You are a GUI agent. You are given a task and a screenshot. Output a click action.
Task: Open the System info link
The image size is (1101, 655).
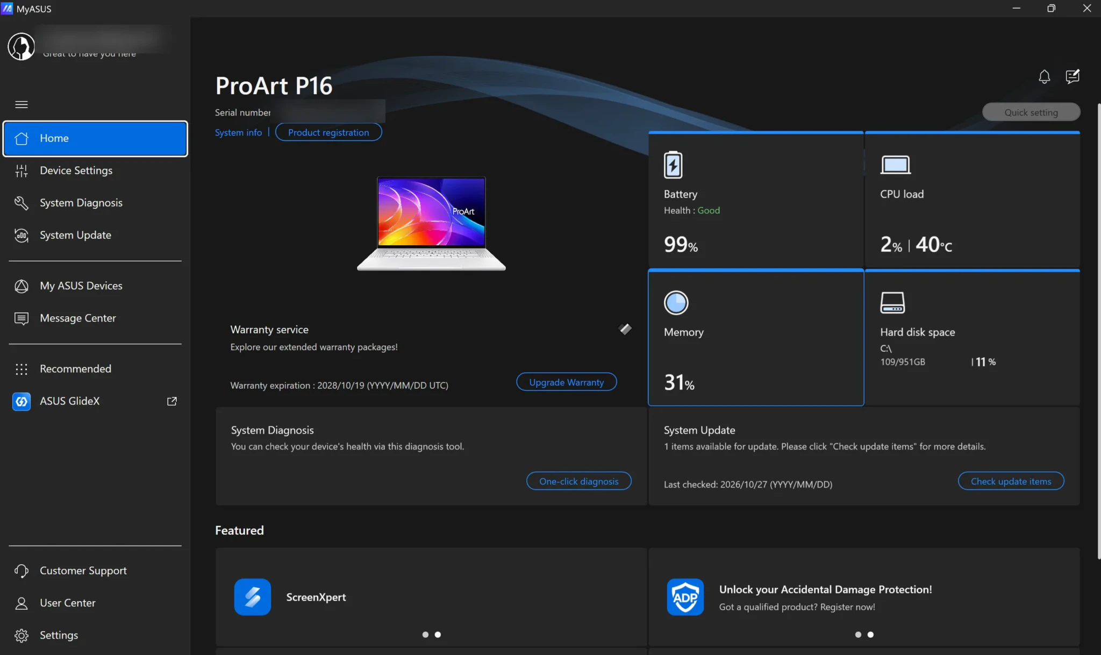pyautogui.click(x=238, y=132)
